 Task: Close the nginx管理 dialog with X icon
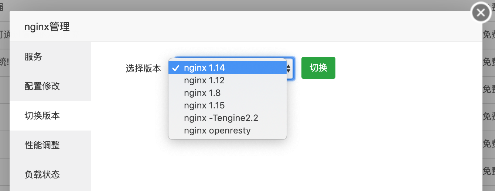point(481,13)
